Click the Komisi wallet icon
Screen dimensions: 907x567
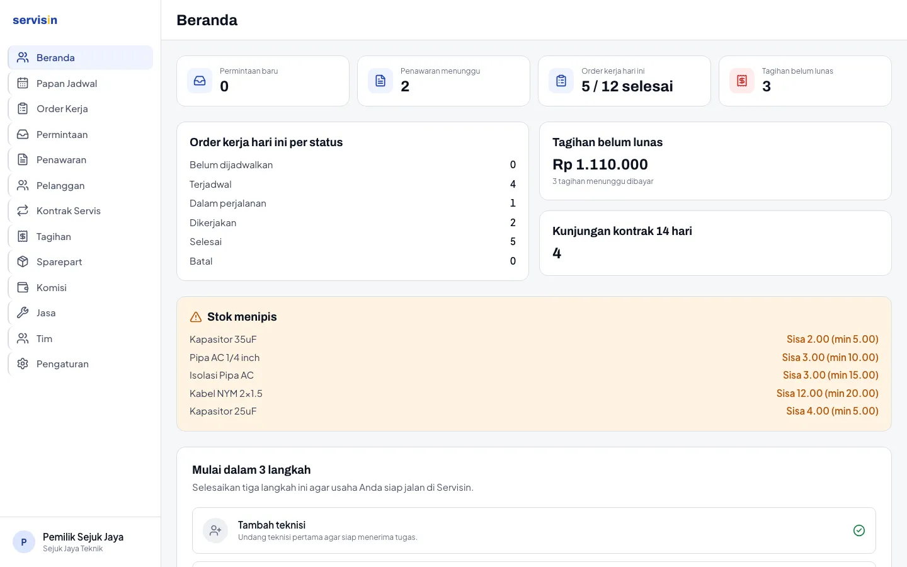click(x=23, y=287)
